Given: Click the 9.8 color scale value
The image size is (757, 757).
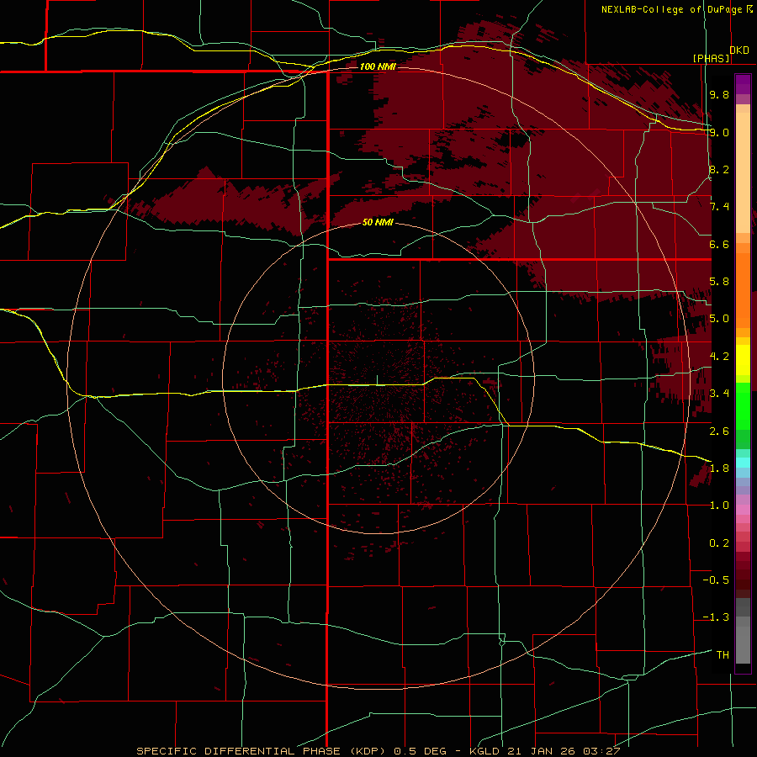Looking at the screenshot, I should pyautogui.click(x=719, y=94).
